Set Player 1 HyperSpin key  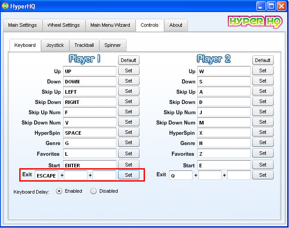coord(128,132)
